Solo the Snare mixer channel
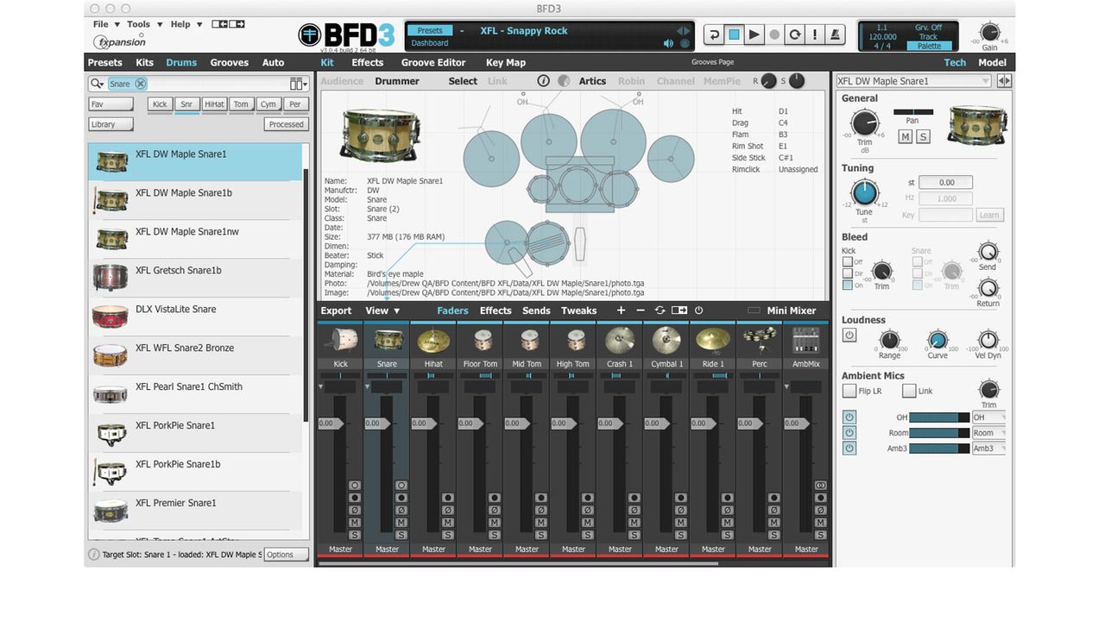The height and width of the screenshot is (621, 1105). point(401,536)
